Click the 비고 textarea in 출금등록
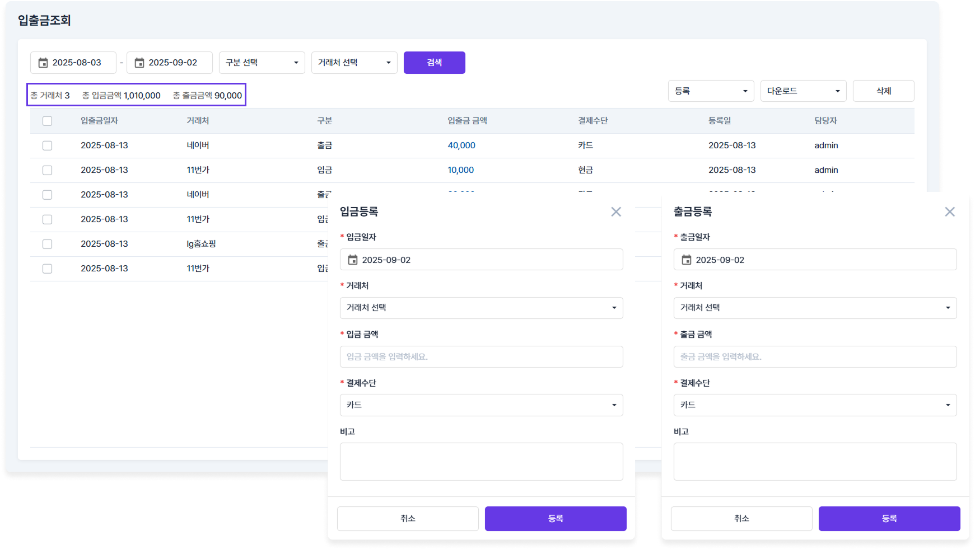The height and width of the screenshot is (550, 975). (815, 462)
